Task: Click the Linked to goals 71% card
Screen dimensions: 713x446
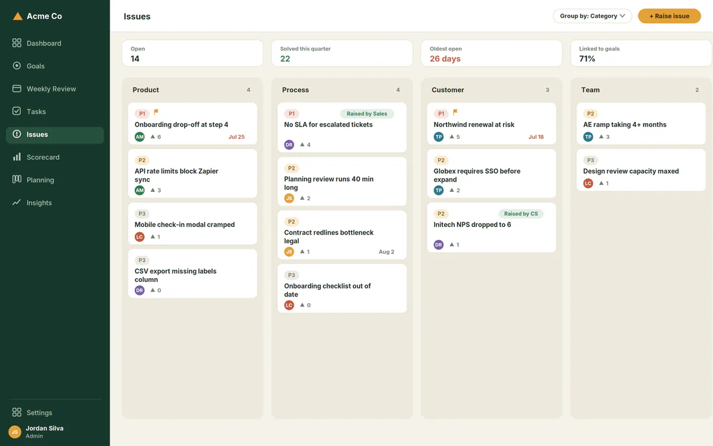Action: [x=641, y=53]
